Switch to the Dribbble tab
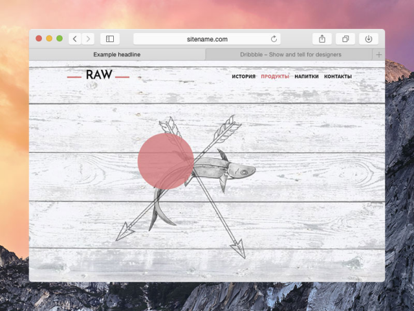 click(x=289, y=54)
